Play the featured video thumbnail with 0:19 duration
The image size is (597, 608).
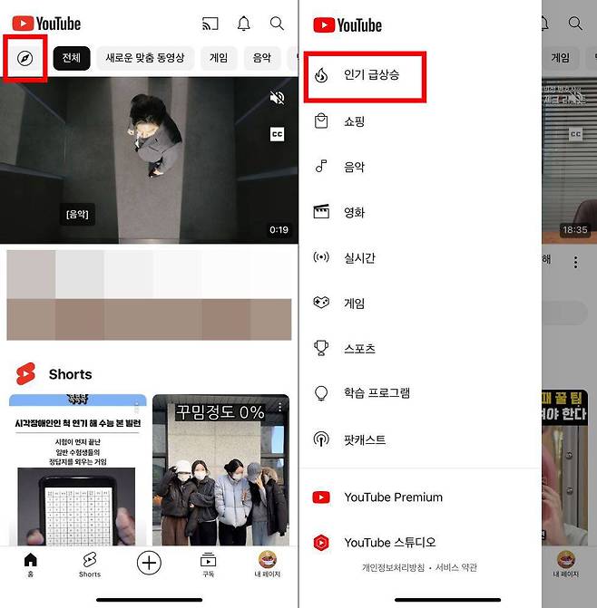(149, 160)
